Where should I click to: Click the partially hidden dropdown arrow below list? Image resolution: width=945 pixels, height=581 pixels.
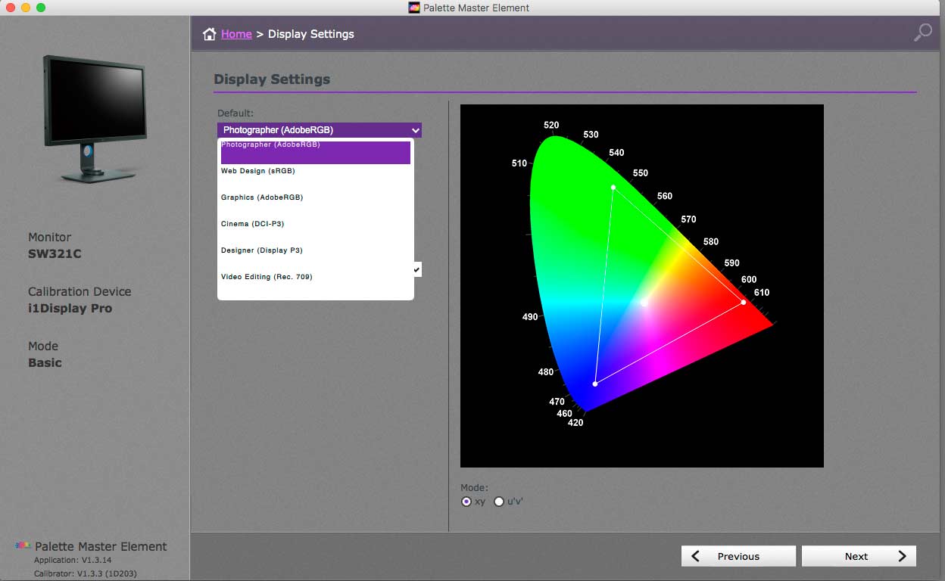click(417, 269)
